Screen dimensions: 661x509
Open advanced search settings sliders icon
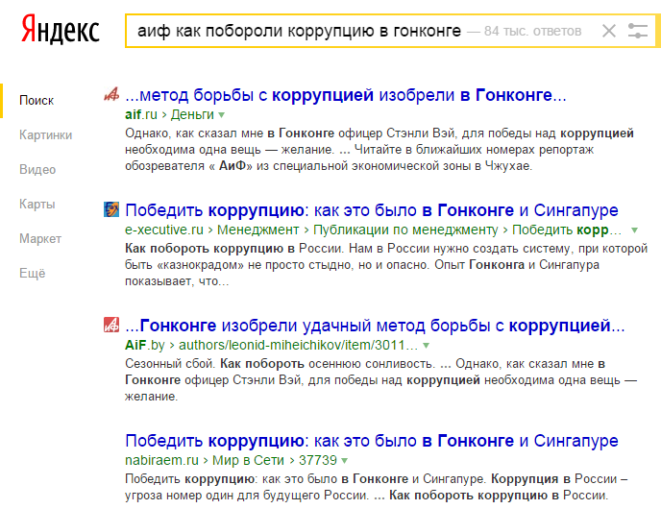pos(637,31)
